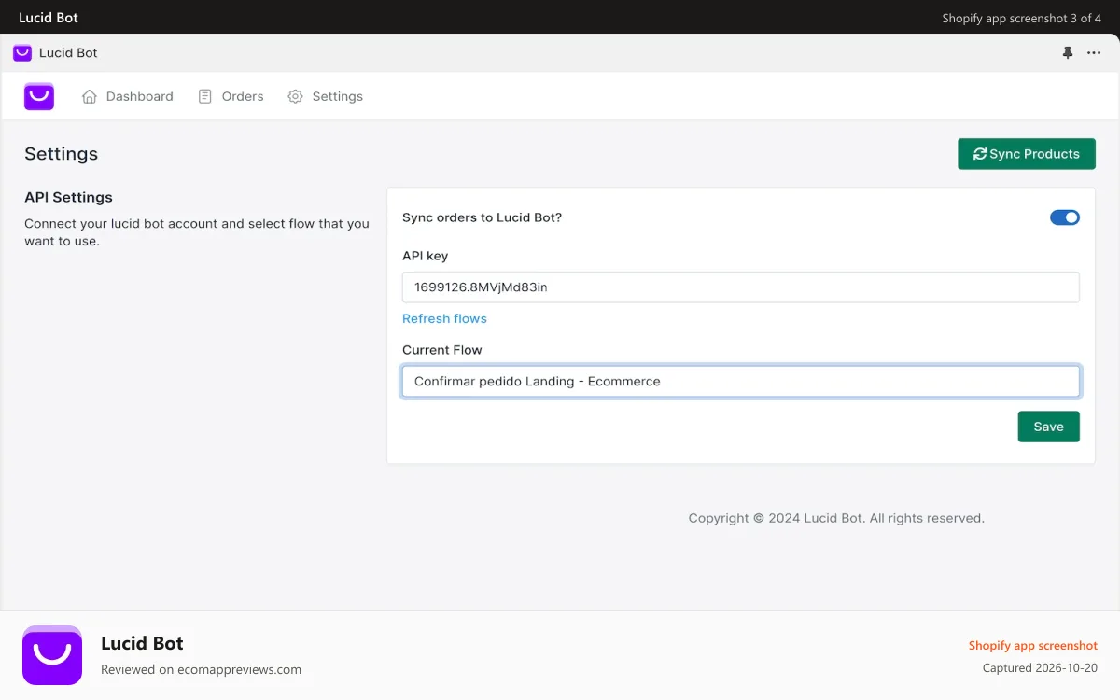Open the Dashboard tab
The width and height of the screenshot is (1120, 700).
[x=128, y=96]
